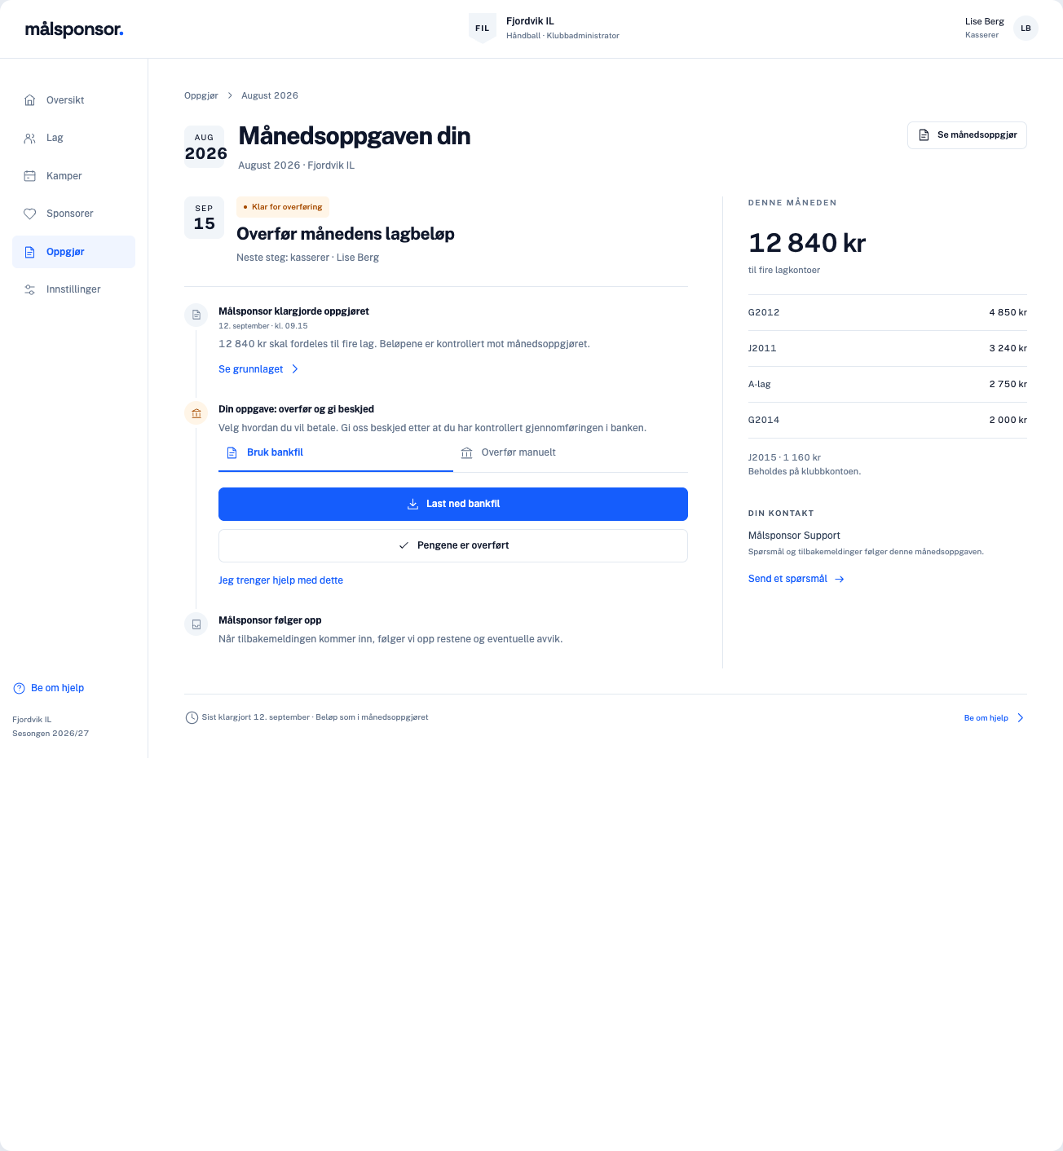Click the question mark icon beside Be om hjelp
Image resolution: width=1063 pixels, height=1151 pixels.
[20, 688]
